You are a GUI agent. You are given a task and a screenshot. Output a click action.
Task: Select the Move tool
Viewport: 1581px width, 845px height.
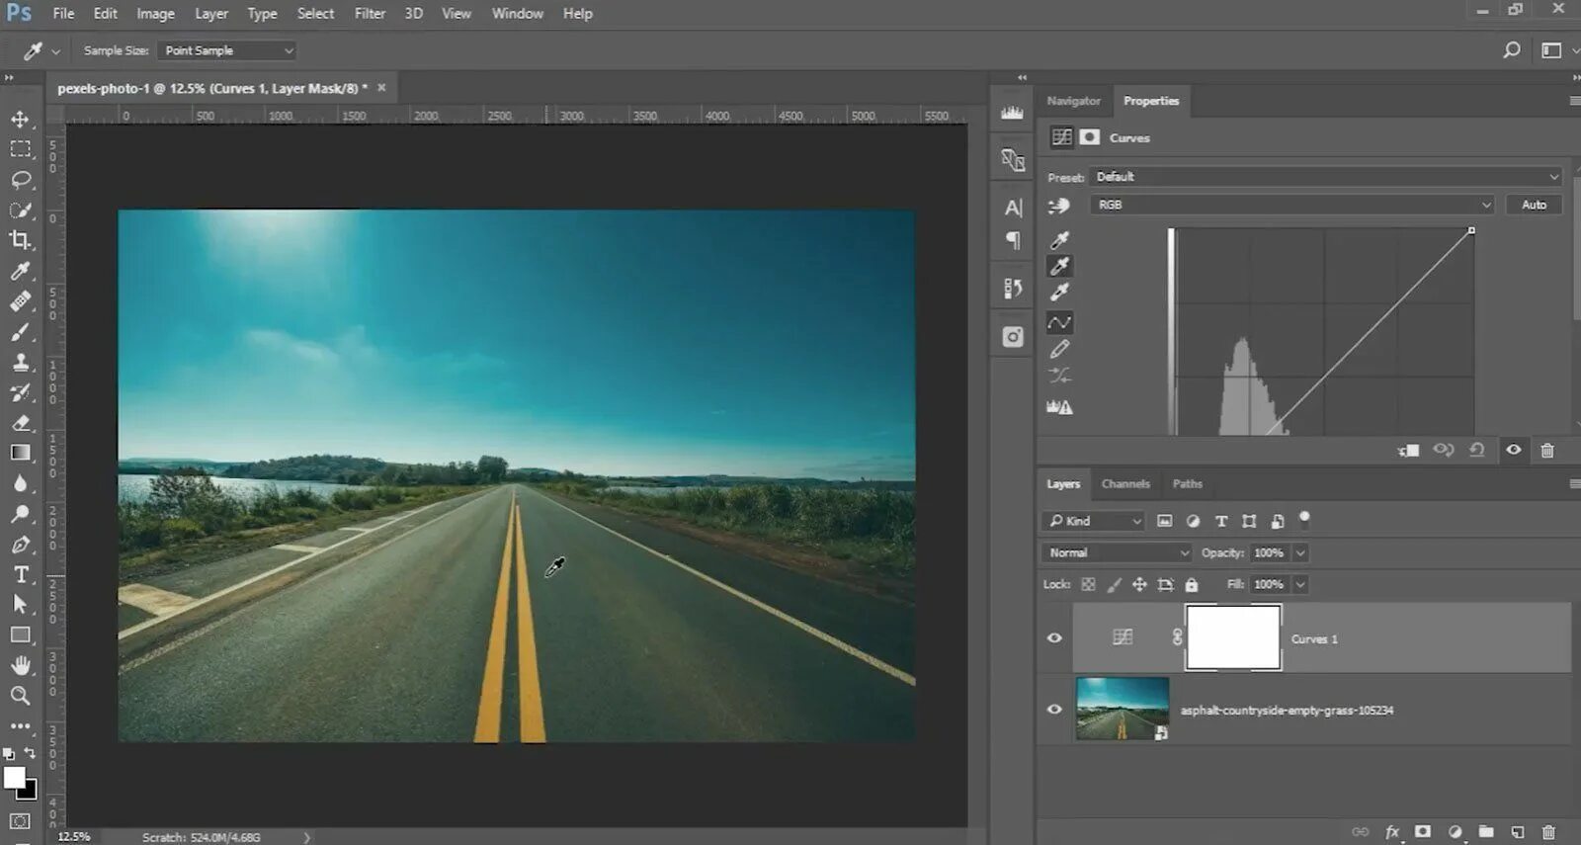(20, 120)
